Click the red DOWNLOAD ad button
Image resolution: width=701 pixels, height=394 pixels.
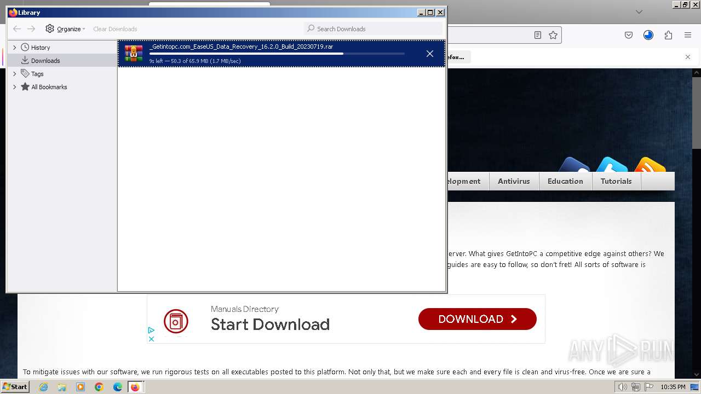pyautogui.click(x=477, y=319)
